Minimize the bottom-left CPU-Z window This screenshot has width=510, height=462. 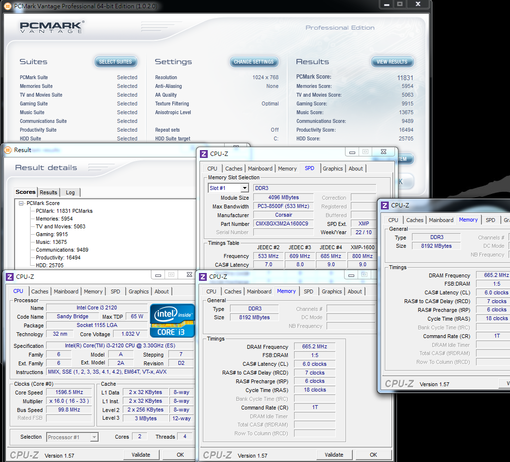coord(158,275)
